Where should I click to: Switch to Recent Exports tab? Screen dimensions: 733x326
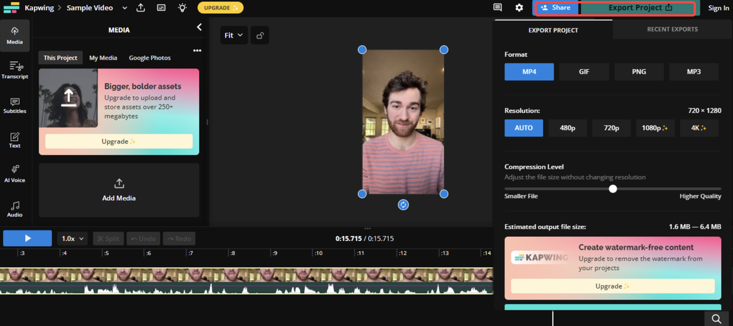pos(672,29)
